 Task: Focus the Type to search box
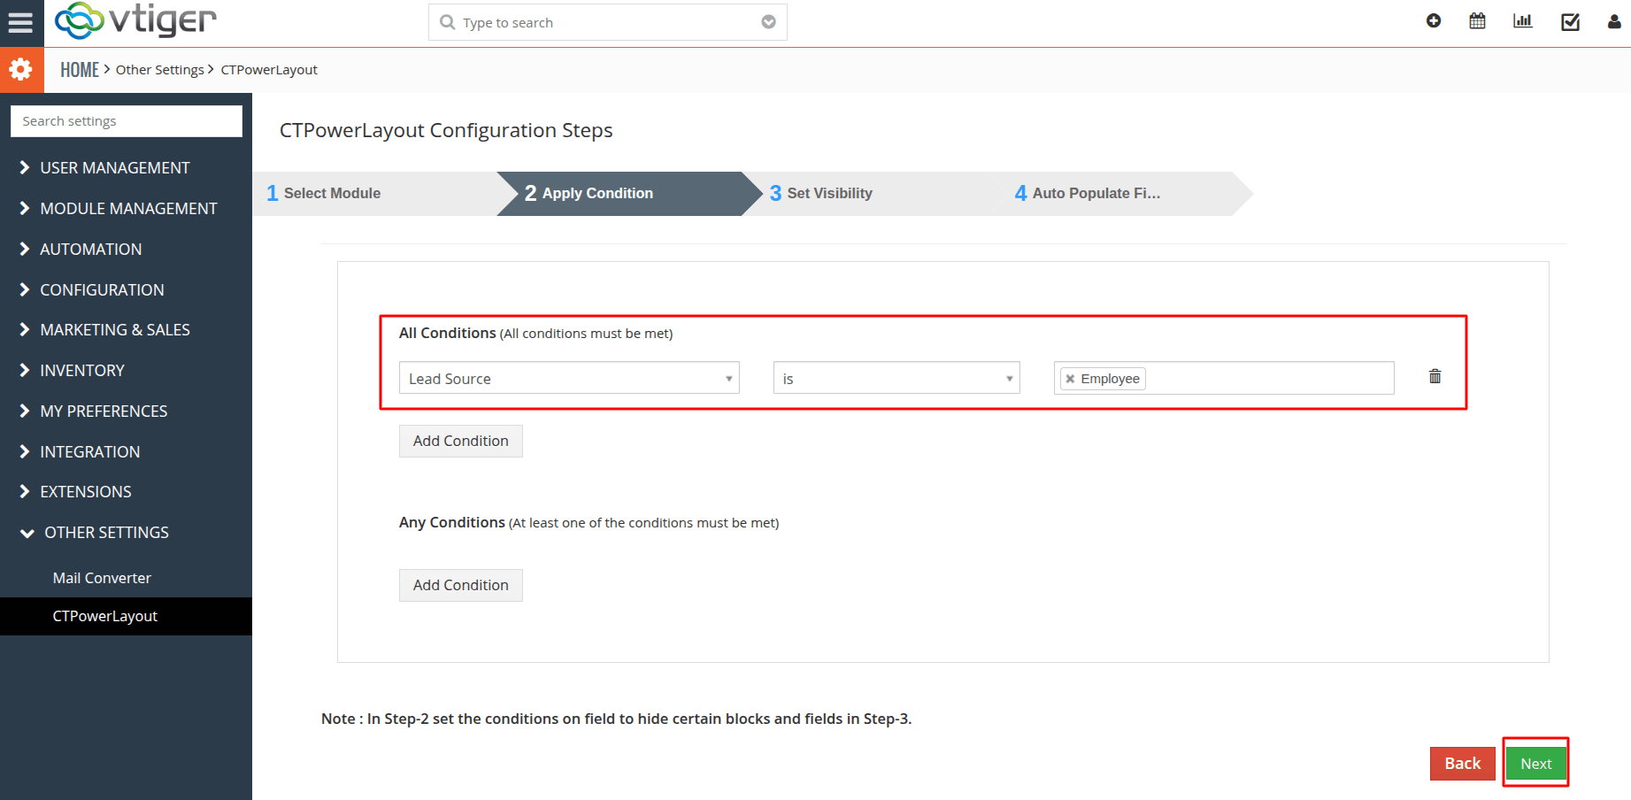[607, 22]
